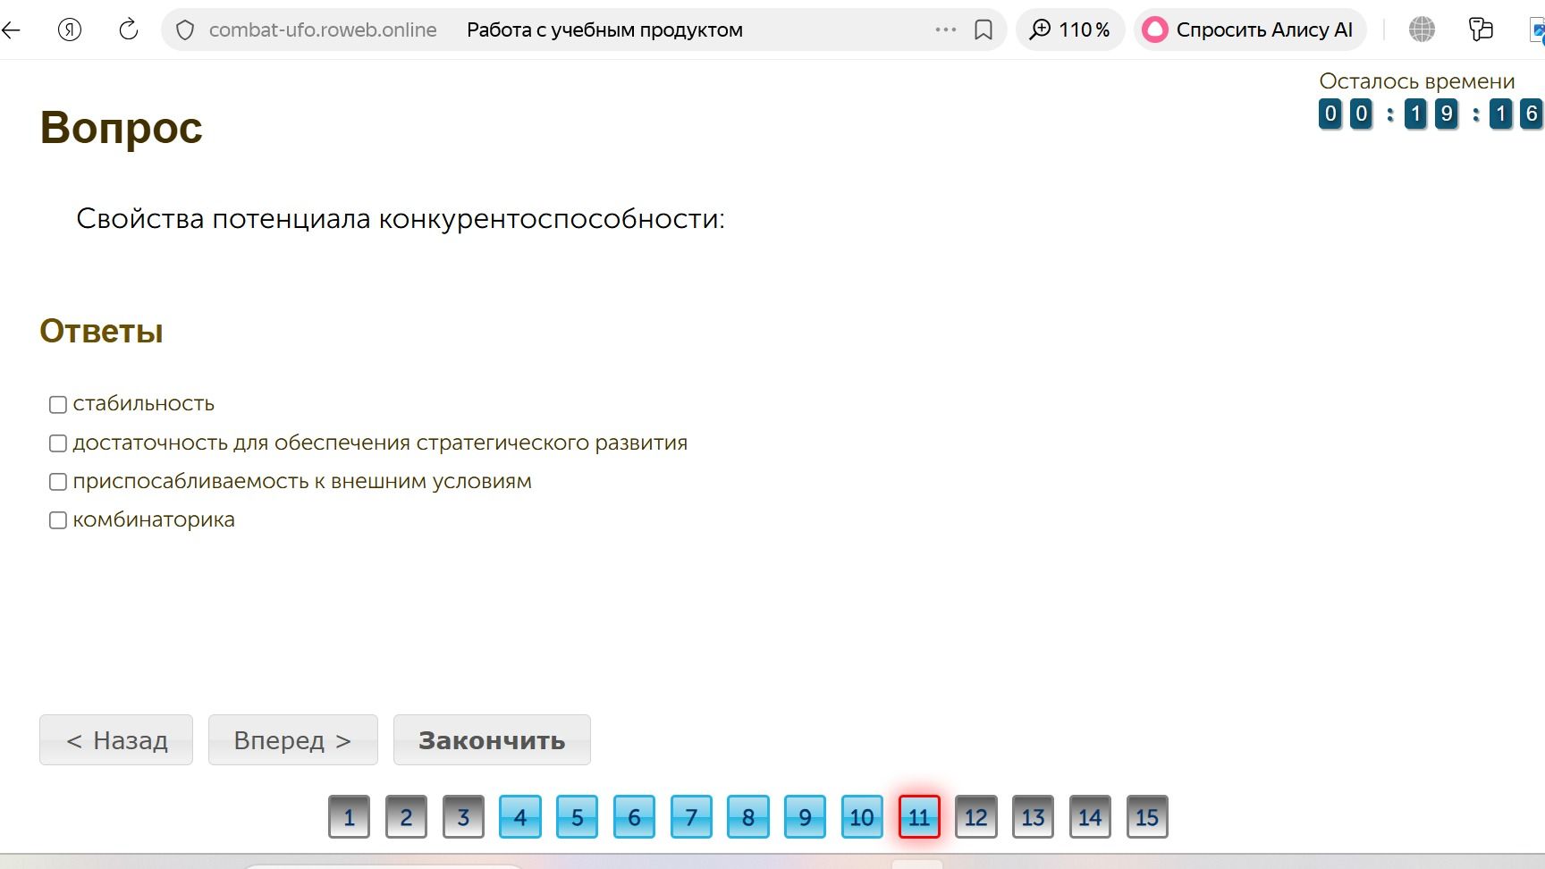Jump to question 7
Viewport: 1545px width, 869px height.
tap(691, 817)
